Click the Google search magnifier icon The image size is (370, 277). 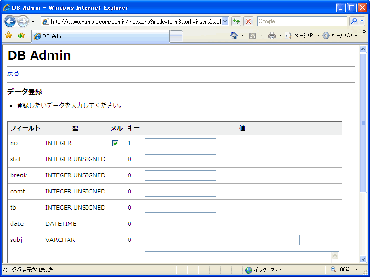tap(354, 21)
